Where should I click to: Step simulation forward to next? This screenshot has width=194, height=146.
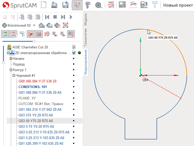[63, 17]
